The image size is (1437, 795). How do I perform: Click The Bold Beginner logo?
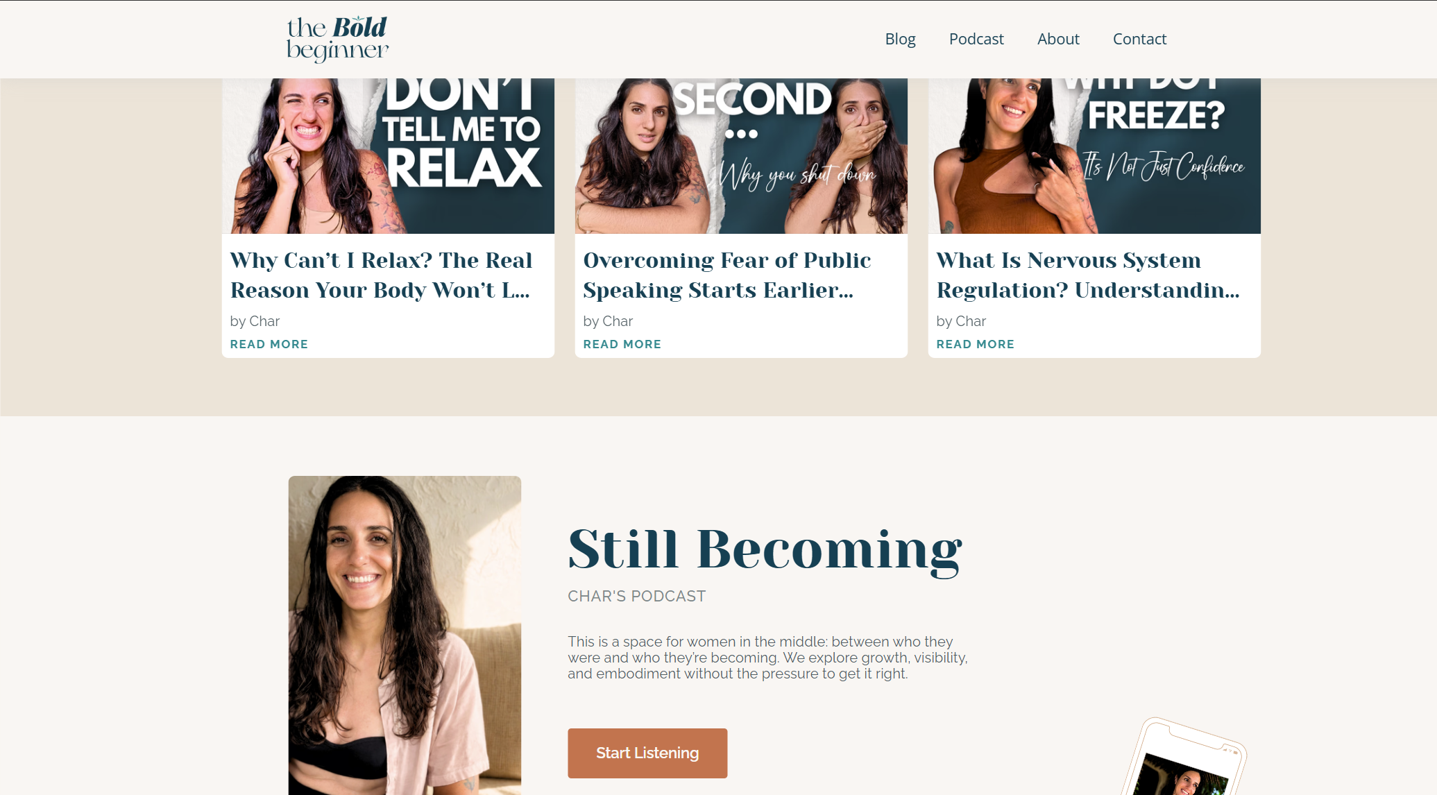coord(337,40)
